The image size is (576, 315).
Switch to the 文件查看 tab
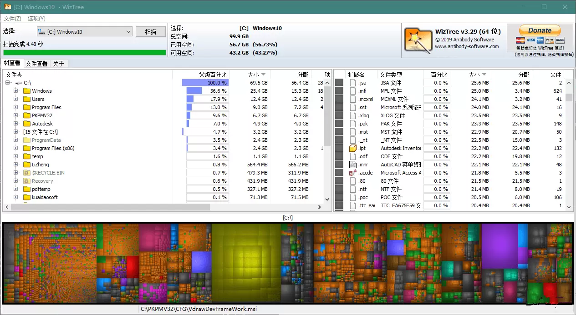(x=36, y=64)
